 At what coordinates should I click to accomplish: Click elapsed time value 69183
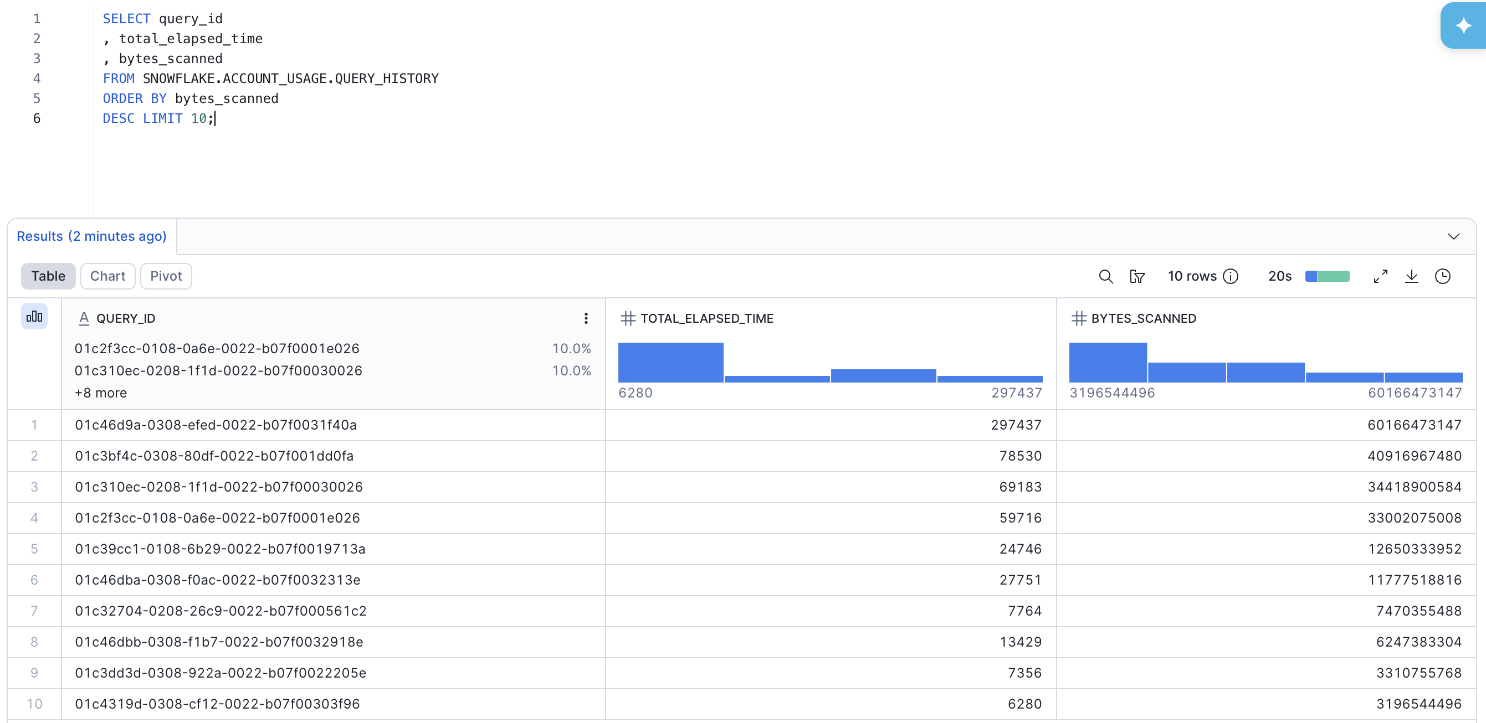pyautogui.click(x=1020, y=487)
